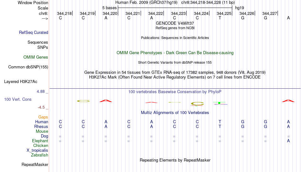Click reference base T in the top sequence row

click(220, 18)
